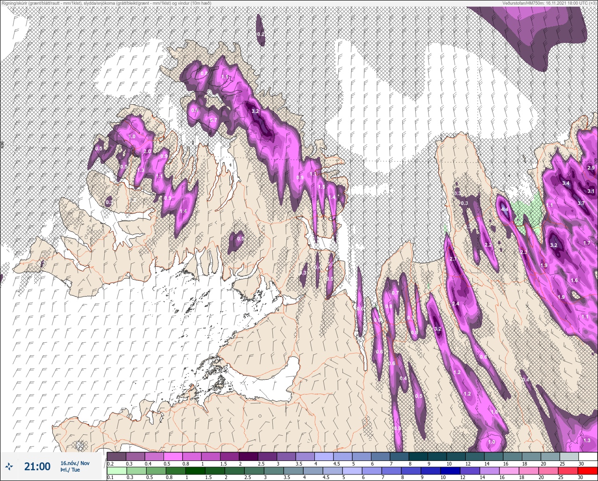Click the 2.0 precipitation value on the map
This screenshot has height=481, width=598.
(147, 151)
